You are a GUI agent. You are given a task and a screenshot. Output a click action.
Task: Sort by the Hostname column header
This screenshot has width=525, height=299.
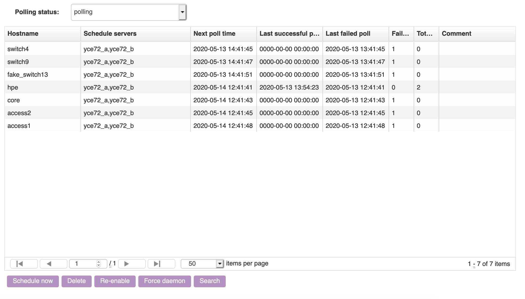coord(42,34)
